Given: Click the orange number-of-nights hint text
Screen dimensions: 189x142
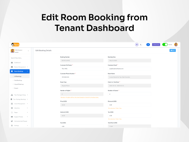Looking at the screenshot, I should [x=80, y=97].
